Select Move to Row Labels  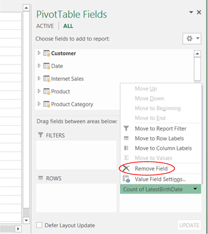pos(159,138)
